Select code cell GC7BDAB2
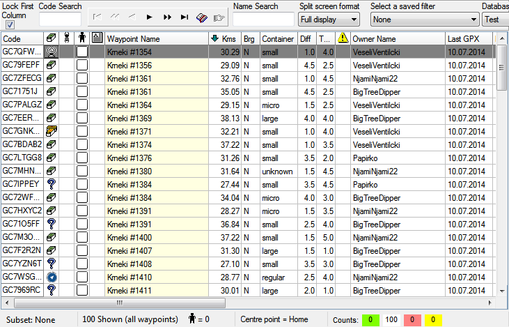Screen dimensions: 509x327 pyautogui.click(x=22, y=144)
